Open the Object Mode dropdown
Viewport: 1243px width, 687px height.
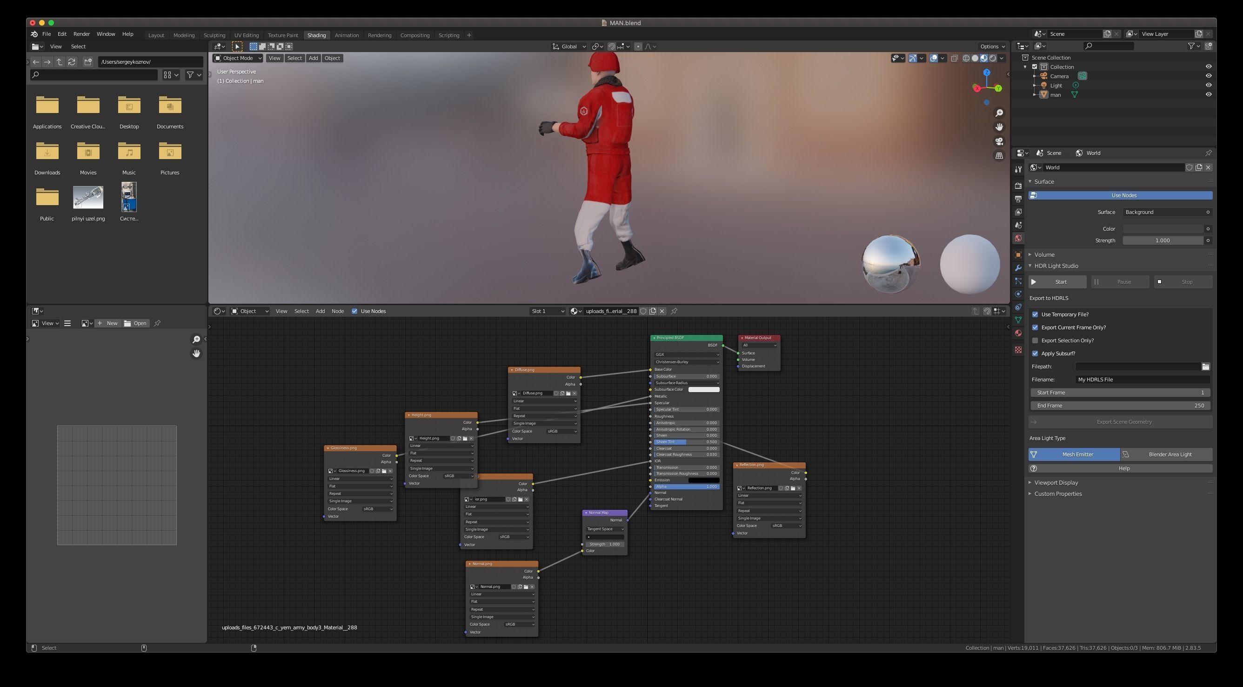237,59
